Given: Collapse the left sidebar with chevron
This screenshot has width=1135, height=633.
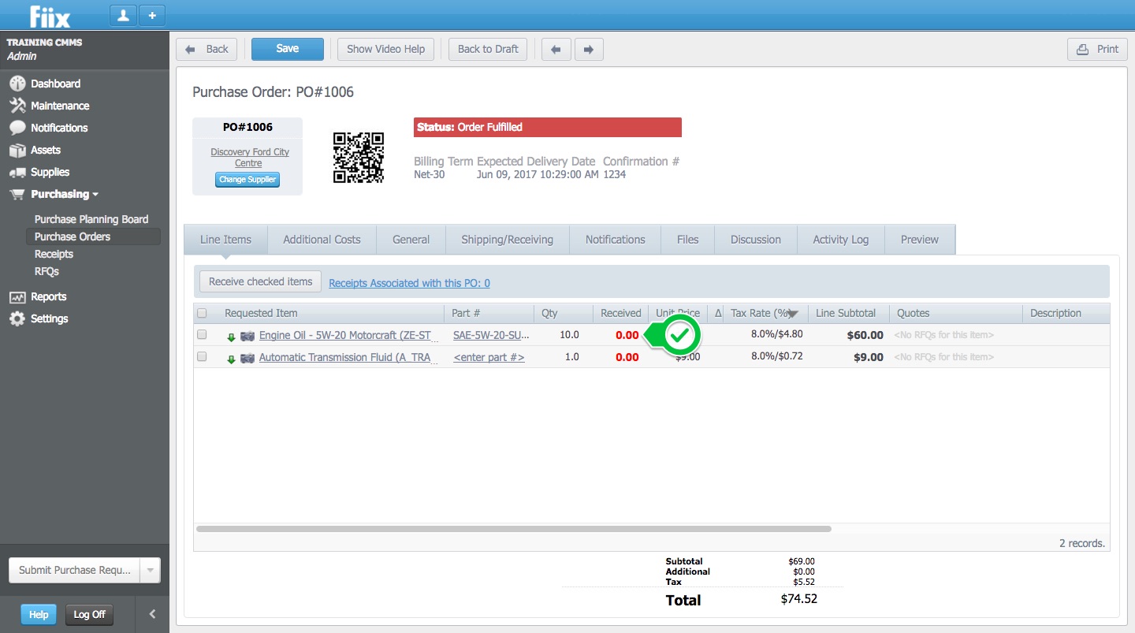Looking at the screenshot, I should click(x=152, y=614).
